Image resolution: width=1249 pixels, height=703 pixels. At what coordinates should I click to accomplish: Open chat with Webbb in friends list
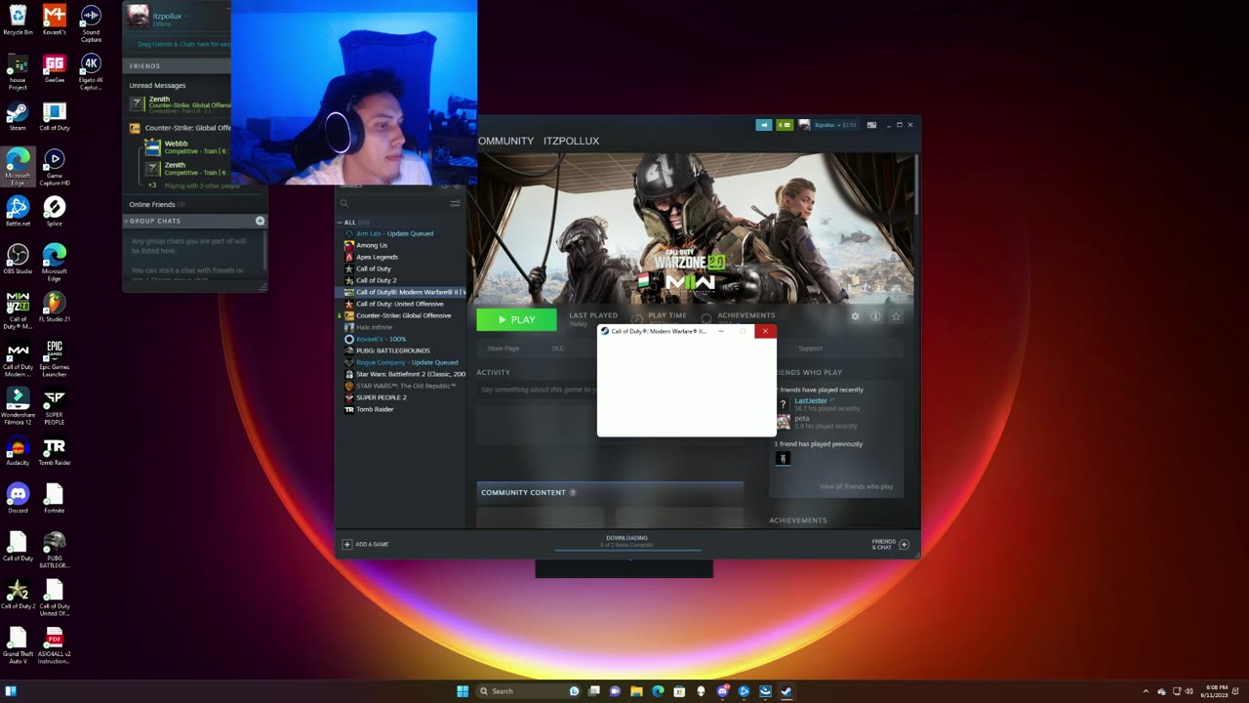click(186, 147)
